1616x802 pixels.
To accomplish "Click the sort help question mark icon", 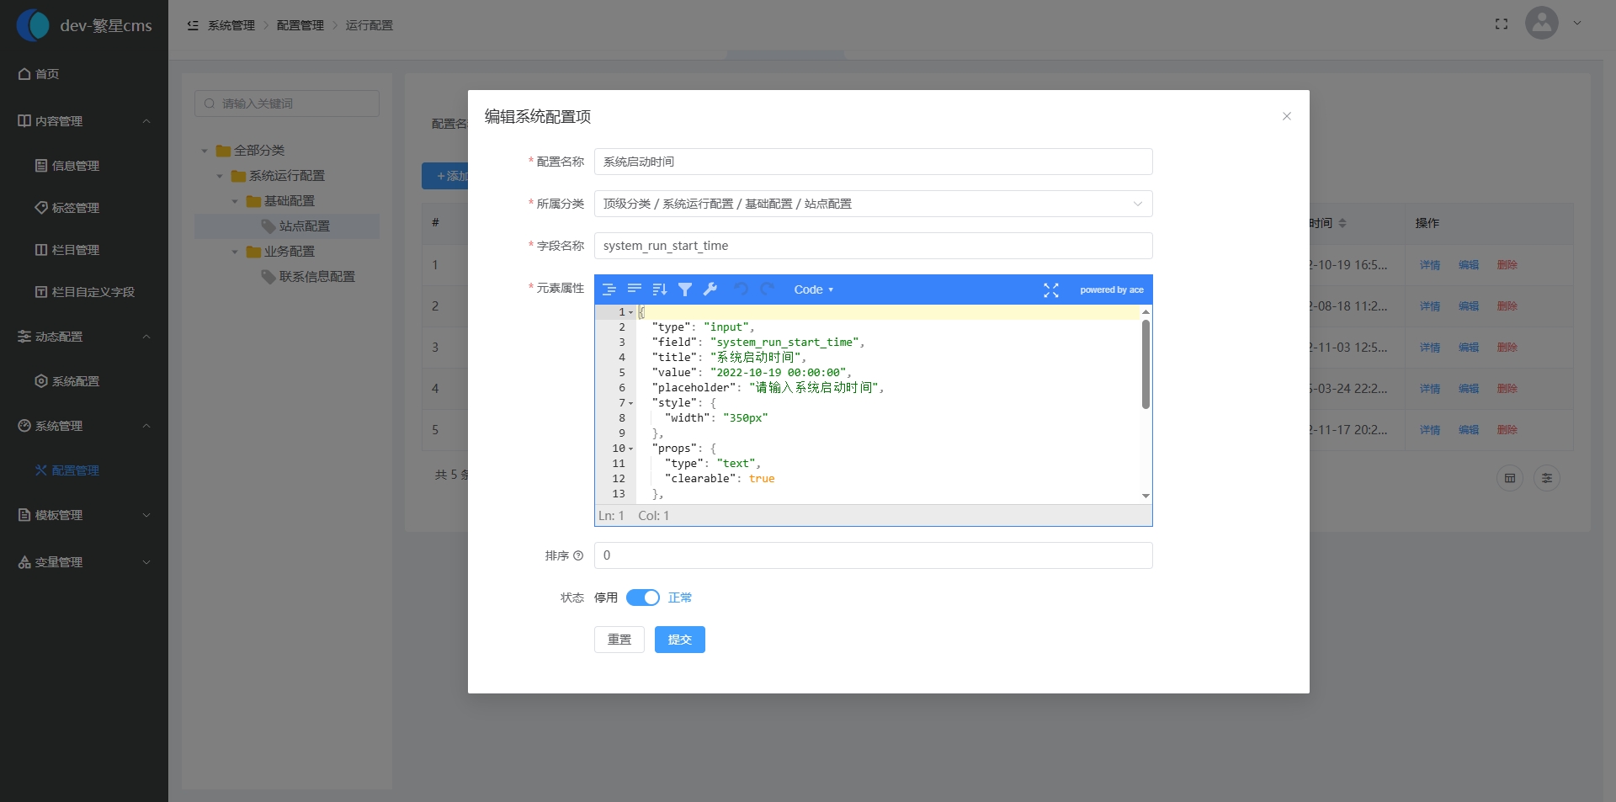I will point(578,555).
